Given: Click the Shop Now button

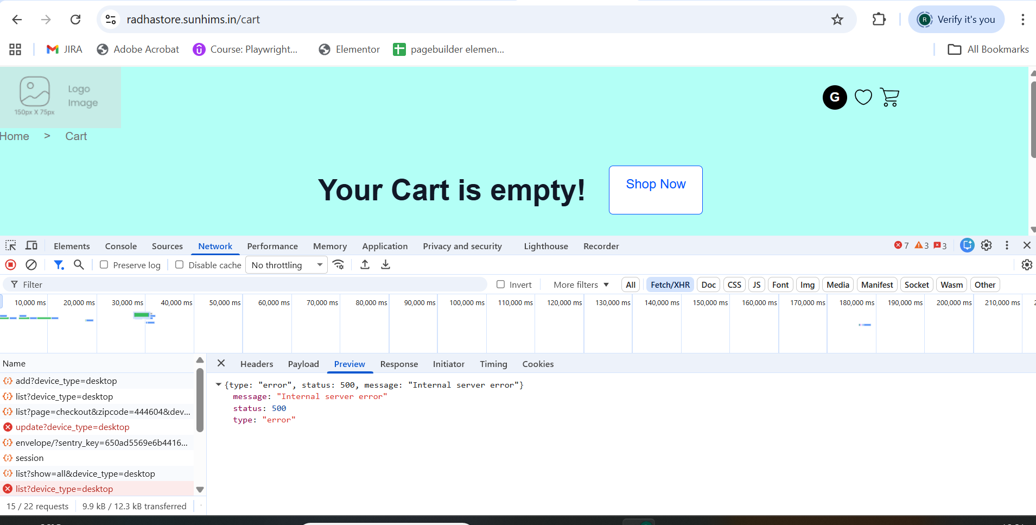Looking at the screenshot, I should 656,190.
